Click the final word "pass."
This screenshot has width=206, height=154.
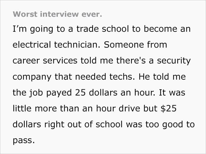(x=24, y=140)
